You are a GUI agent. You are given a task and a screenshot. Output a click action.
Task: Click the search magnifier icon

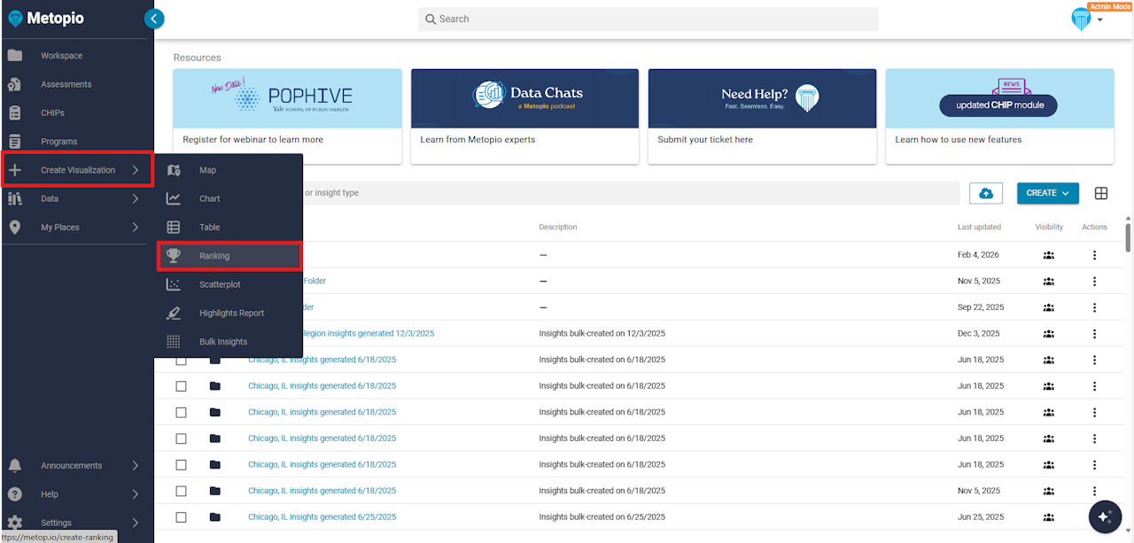click(x=431, y=19)
